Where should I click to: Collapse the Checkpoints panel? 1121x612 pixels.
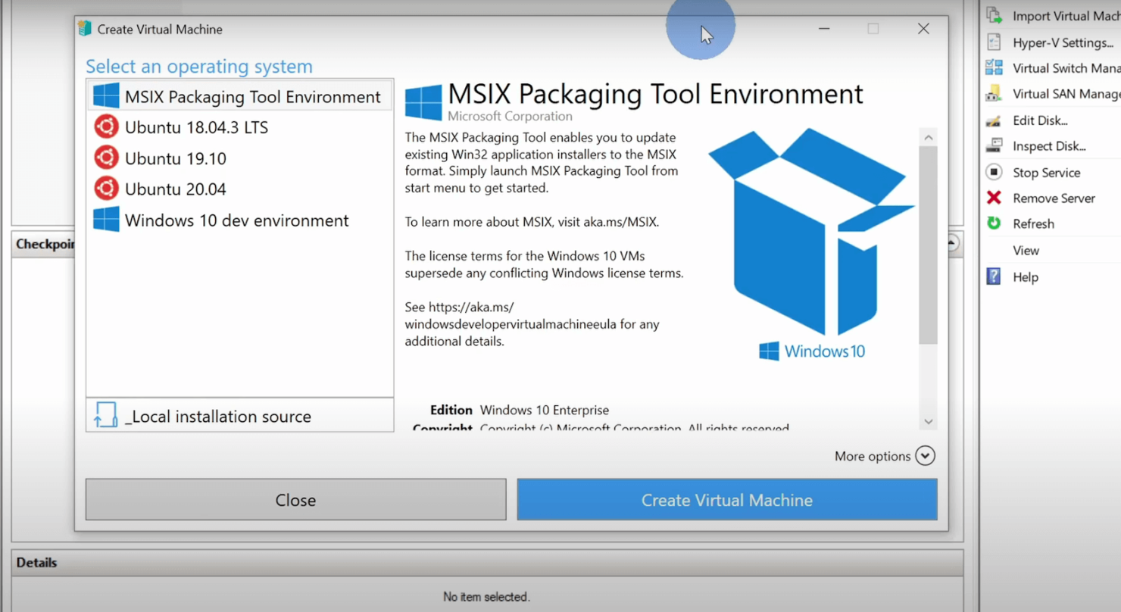[951, 244]
